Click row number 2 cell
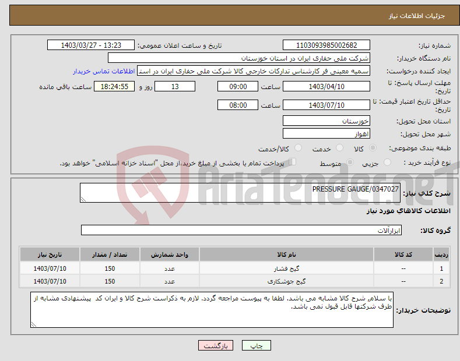Image resolution: width=460 pixels, height=361 pixels. [x=441, y=281]
